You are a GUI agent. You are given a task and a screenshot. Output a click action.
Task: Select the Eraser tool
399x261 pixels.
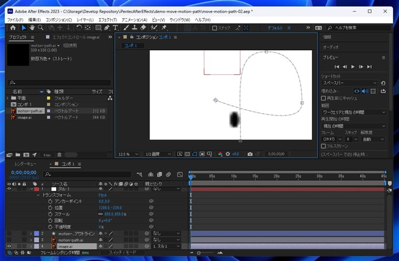[x=143, y=28]
